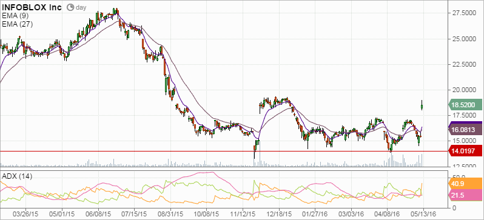
Task: Click the red 14.0197 support level tag
Action: click(x=465, y=151)
